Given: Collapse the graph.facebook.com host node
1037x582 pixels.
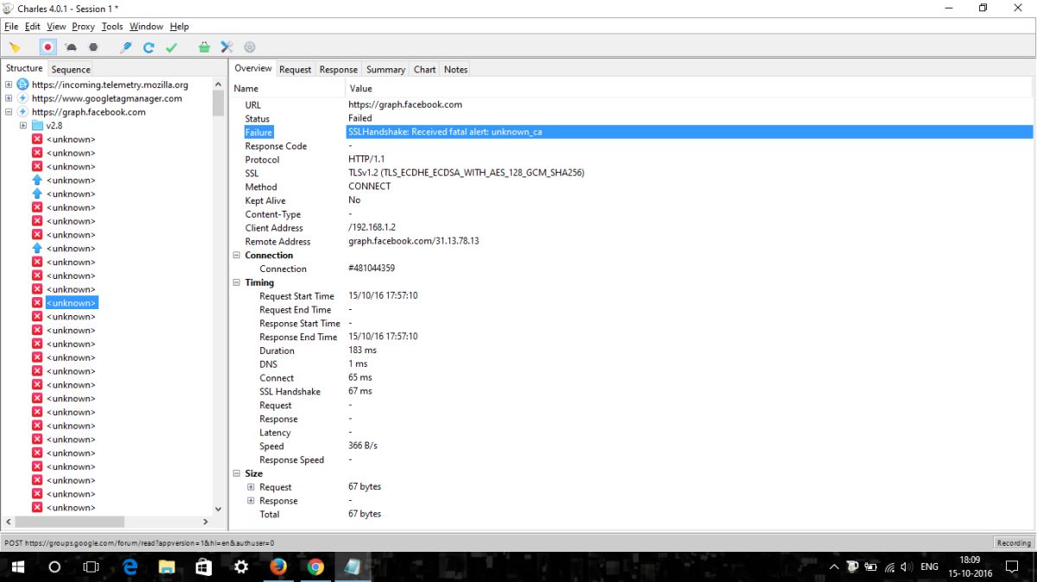Looking at the screenshot, I should 9,112.
